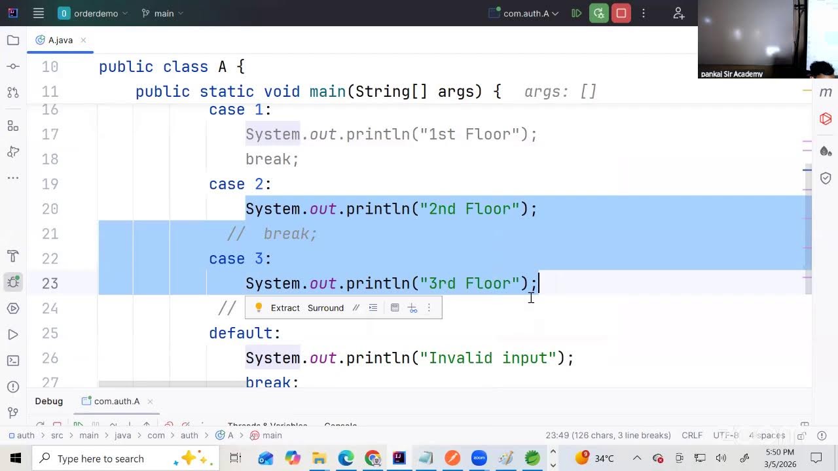Click the java breadcrumb

point(123,435)
